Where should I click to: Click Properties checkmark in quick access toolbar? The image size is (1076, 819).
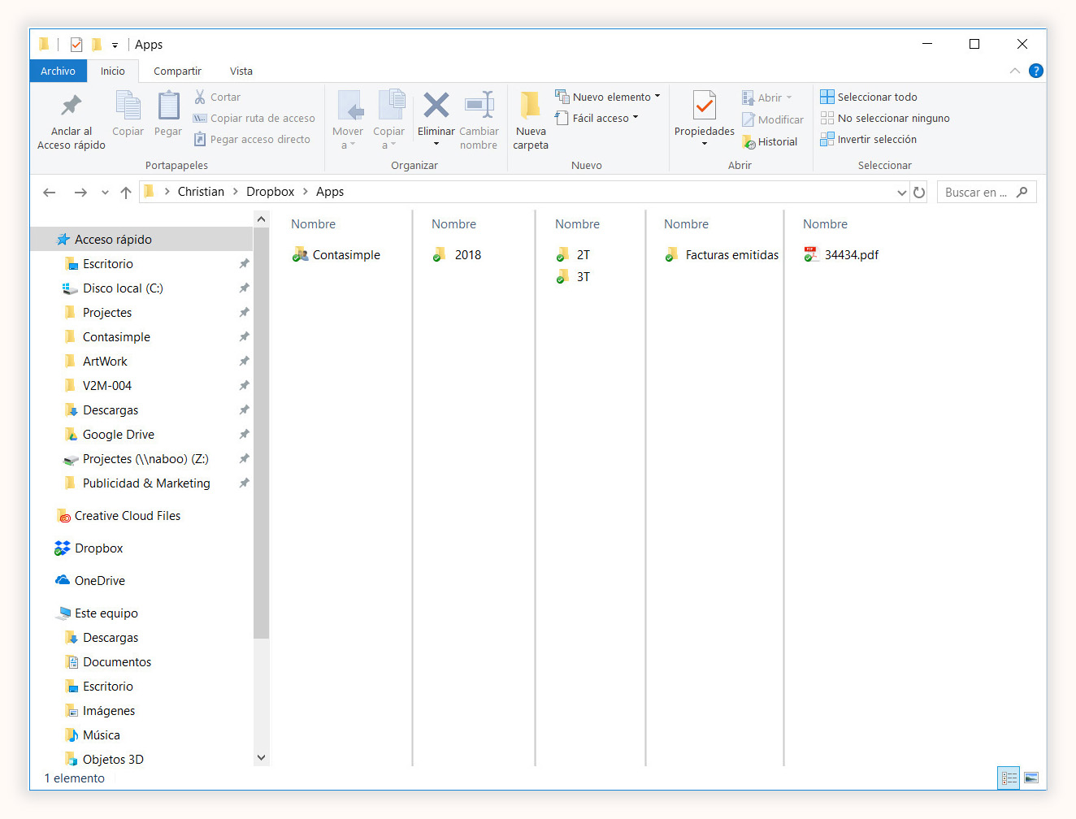pyautogui.click(x=76, y=45)
